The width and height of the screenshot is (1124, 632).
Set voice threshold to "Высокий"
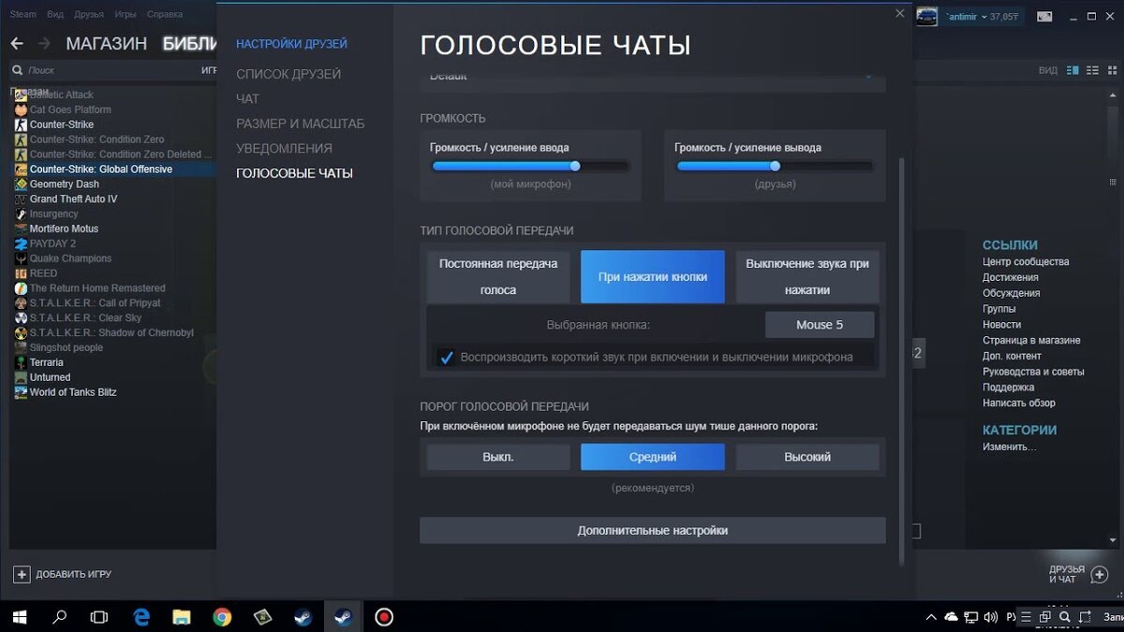point(807,457)
